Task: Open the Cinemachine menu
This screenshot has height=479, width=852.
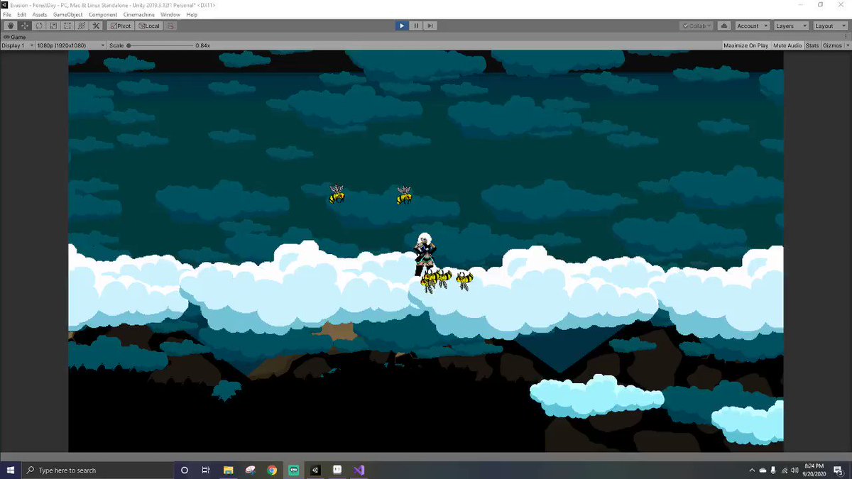Action: pos(138,14)
